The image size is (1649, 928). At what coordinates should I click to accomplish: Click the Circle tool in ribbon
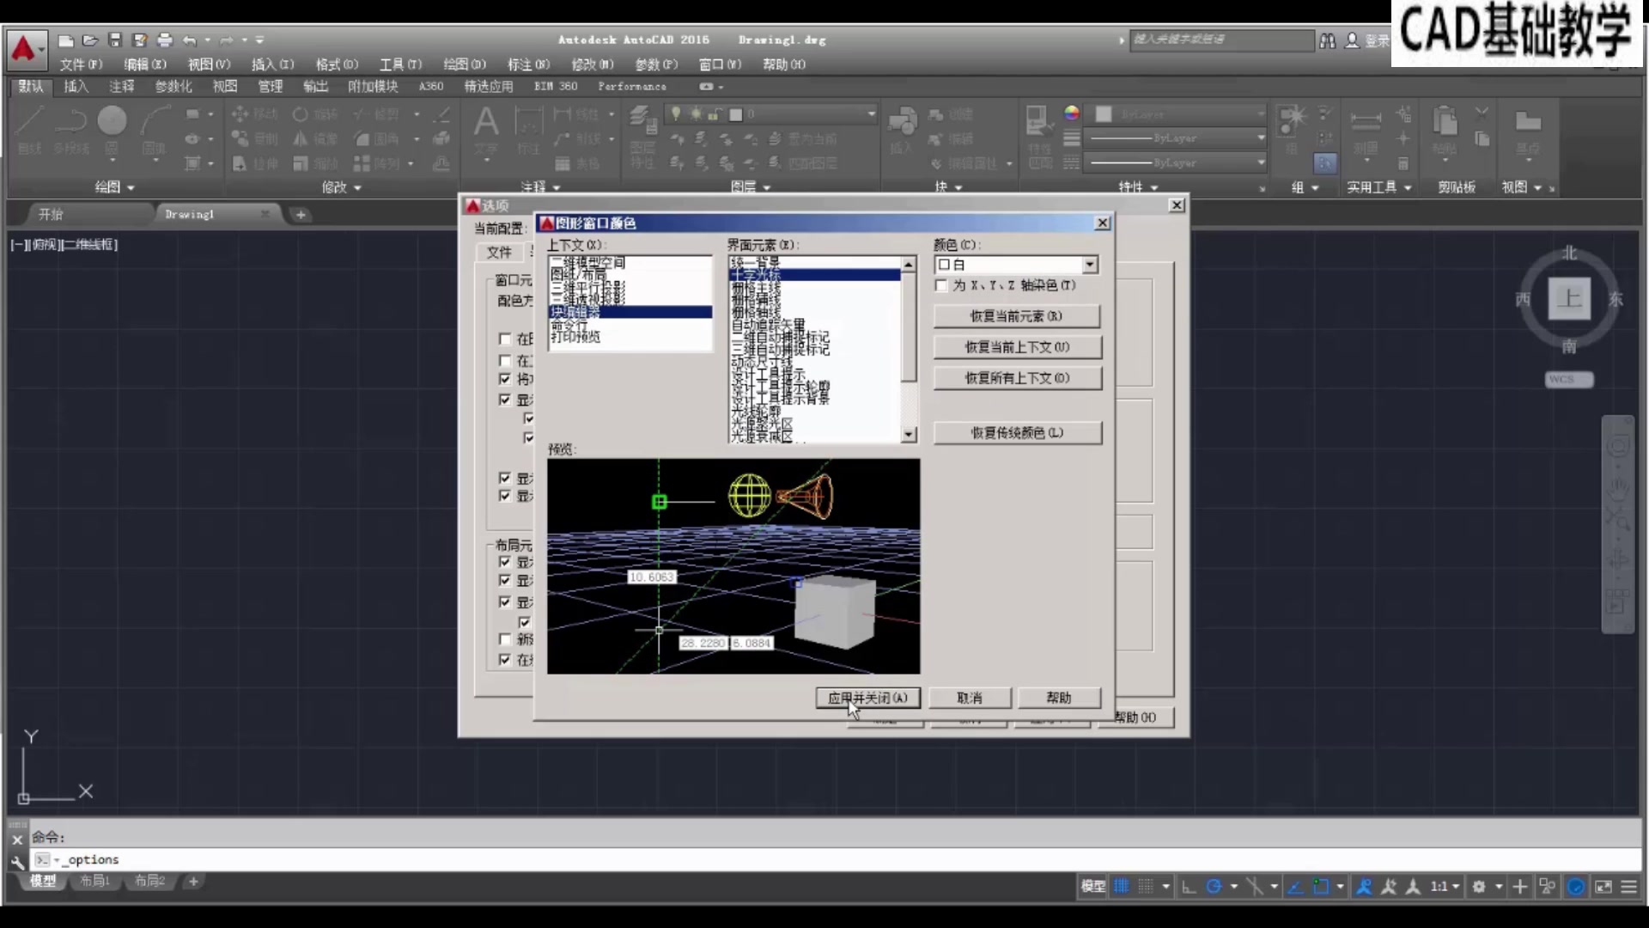click(x=112, y=122)
